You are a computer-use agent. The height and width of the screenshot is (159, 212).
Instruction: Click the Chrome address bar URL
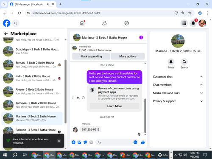[x=66, y=13]
